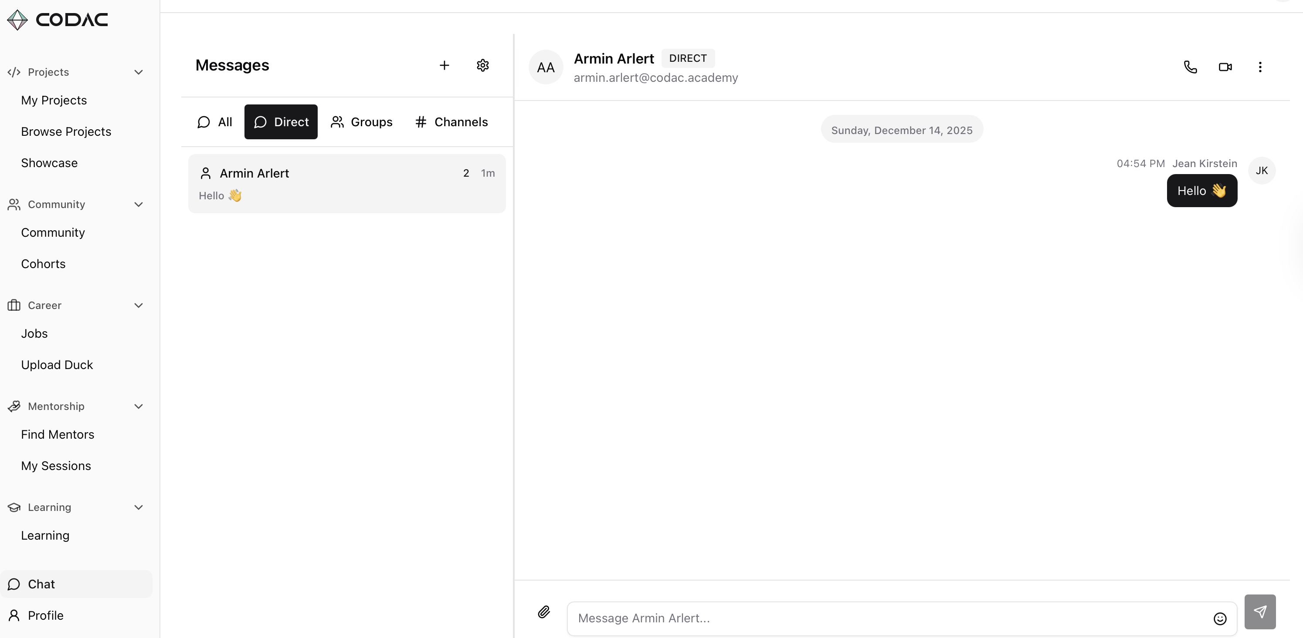Open the Showcase page
This screenshot has width=1303, height=638.
[49, 163]
